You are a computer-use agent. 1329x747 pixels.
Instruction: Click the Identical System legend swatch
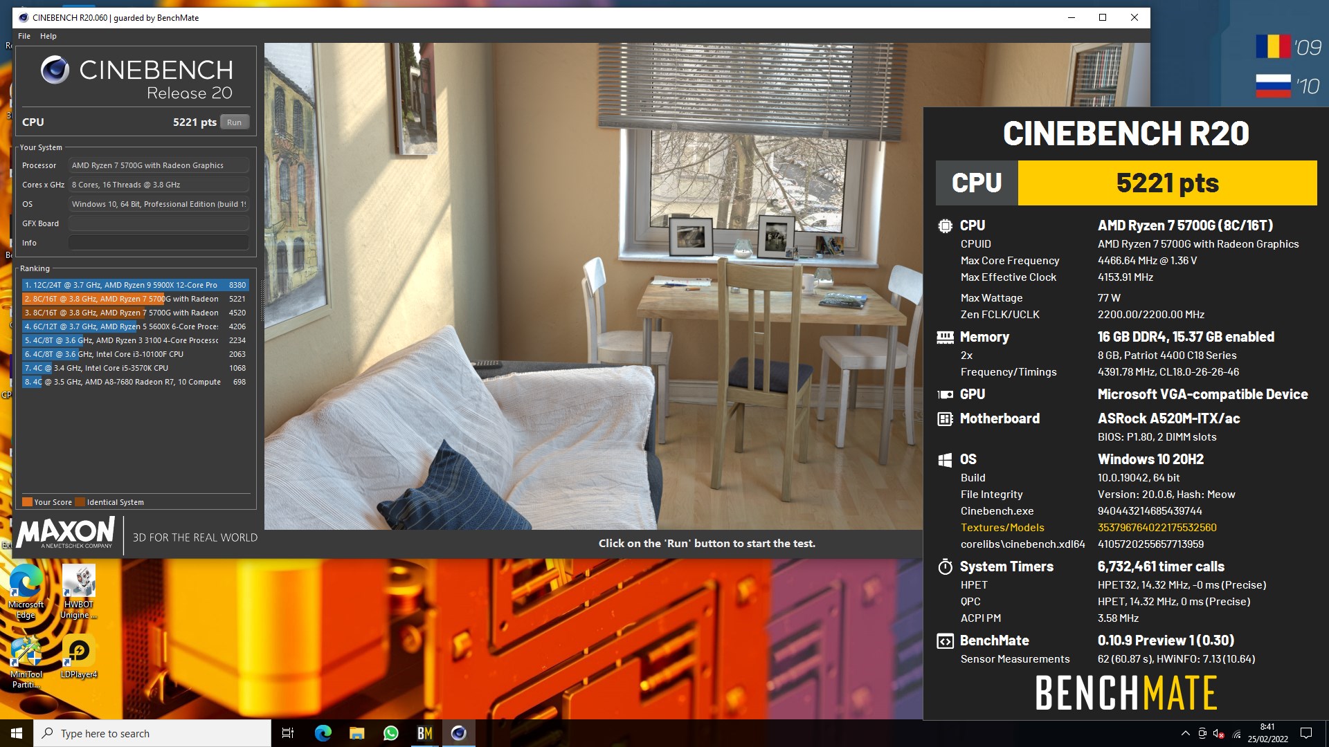click(80, 502)
